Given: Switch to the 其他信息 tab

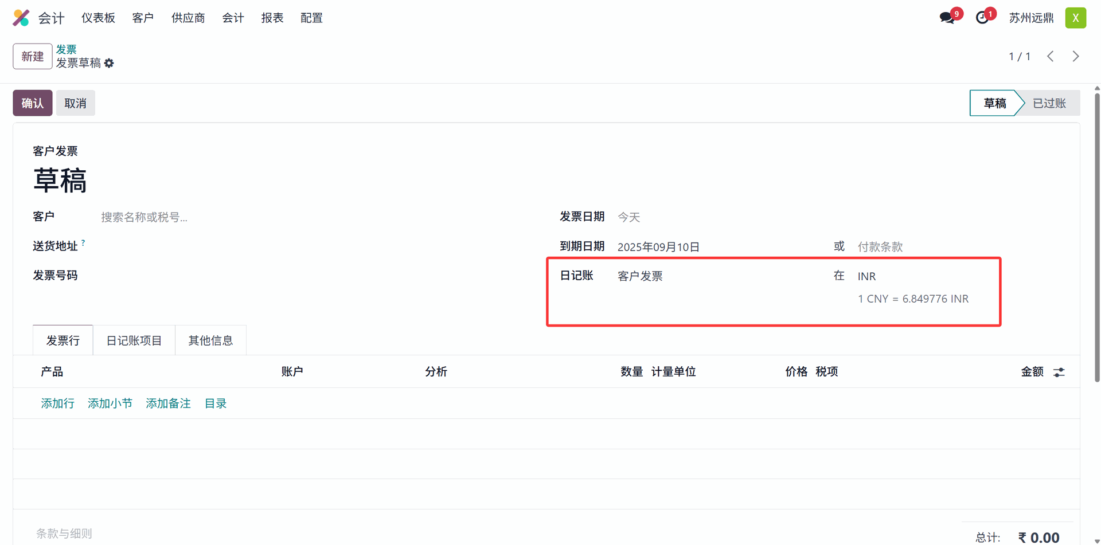Looking at the screenshot, I should tap(210, 340).
